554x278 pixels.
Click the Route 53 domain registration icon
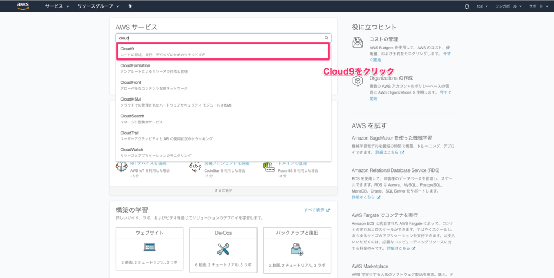(x=269, y=167)
